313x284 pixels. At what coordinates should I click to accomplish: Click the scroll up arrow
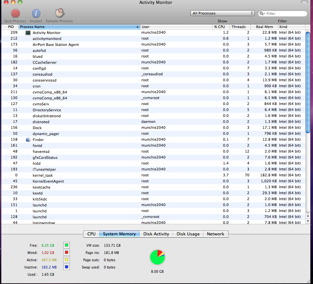[x=308, y=216]
